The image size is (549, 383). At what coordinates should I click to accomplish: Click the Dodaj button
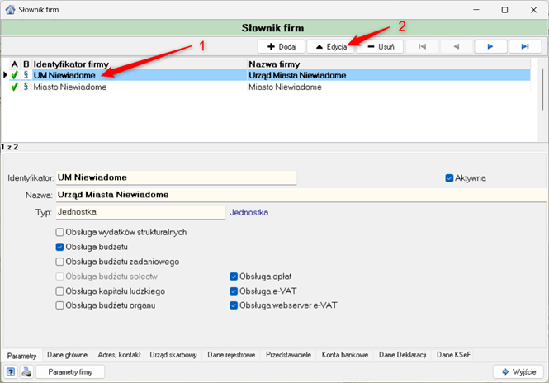coord(282,46)
